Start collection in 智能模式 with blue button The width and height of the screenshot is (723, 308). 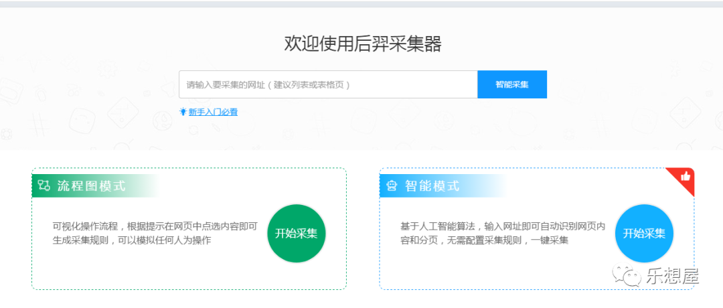pos(644,233)
